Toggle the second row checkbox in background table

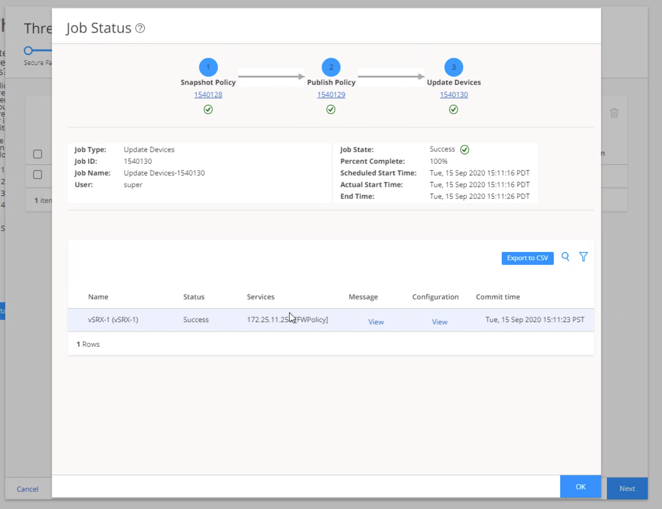[38, 175]
